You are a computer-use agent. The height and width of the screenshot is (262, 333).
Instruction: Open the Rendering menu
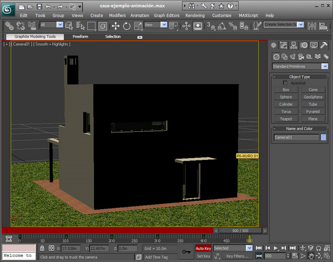point(195,15)
